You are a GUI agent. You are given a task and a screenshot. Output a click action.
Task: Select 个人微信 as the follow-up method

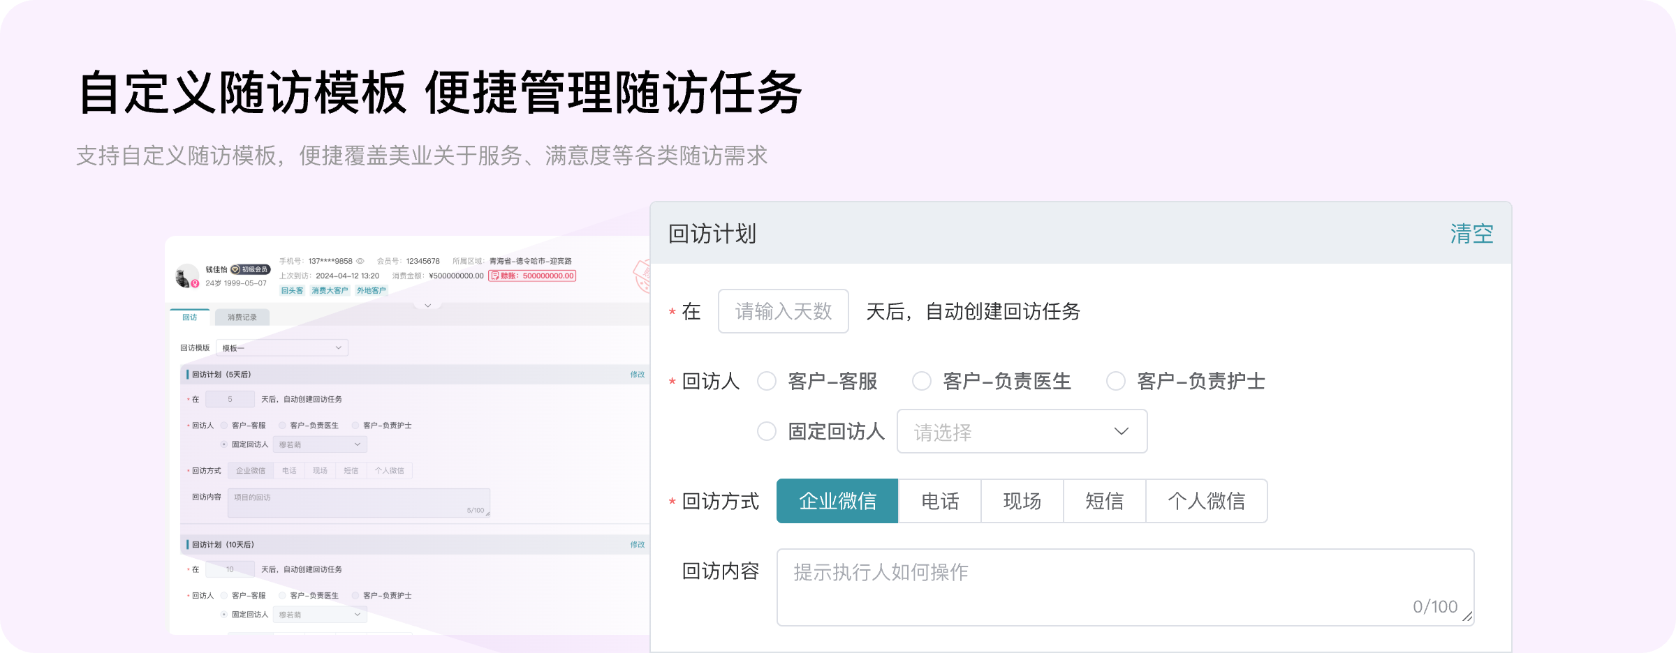tap(1206, 501)
